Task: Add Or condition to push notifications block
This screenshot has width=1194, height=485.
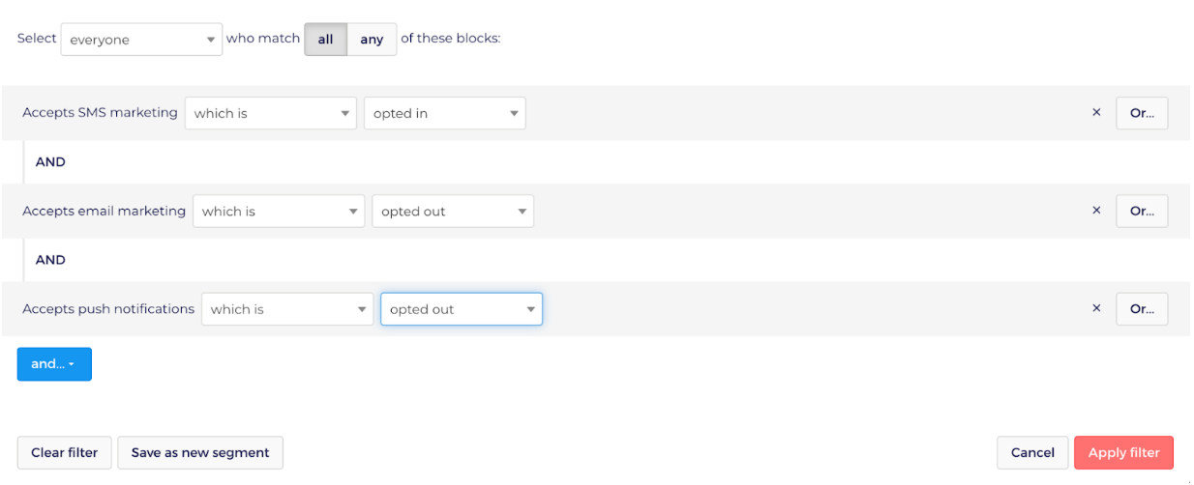Action: click(x=1142, y=309)
